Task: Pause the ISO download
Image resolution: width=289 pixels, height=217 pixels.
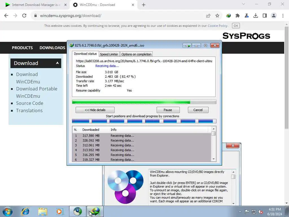Action: [x=168, y=110]
